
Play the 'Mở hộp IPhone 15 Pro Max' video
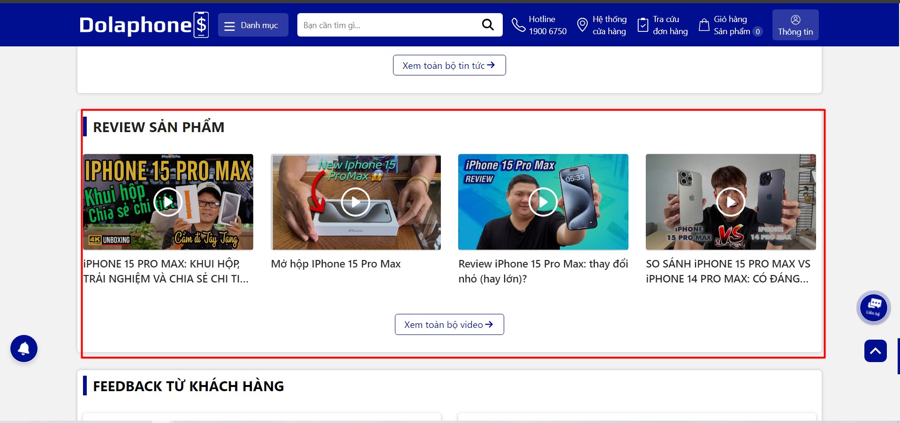(355, 202)
